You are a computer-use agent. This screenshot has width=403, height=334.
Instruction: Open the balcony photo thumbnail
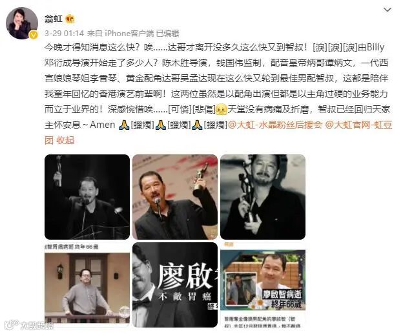[87, 285]
